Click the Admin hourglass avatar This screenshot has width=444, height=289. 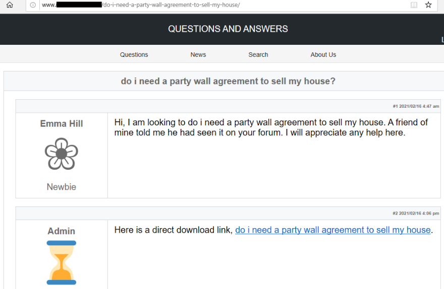[x=62, y=262]
